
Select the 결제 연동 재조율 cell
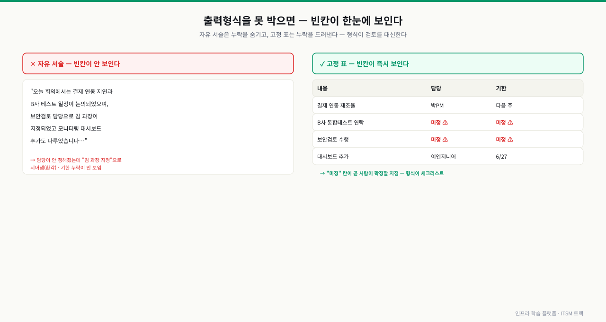click(x=336, y=106)
